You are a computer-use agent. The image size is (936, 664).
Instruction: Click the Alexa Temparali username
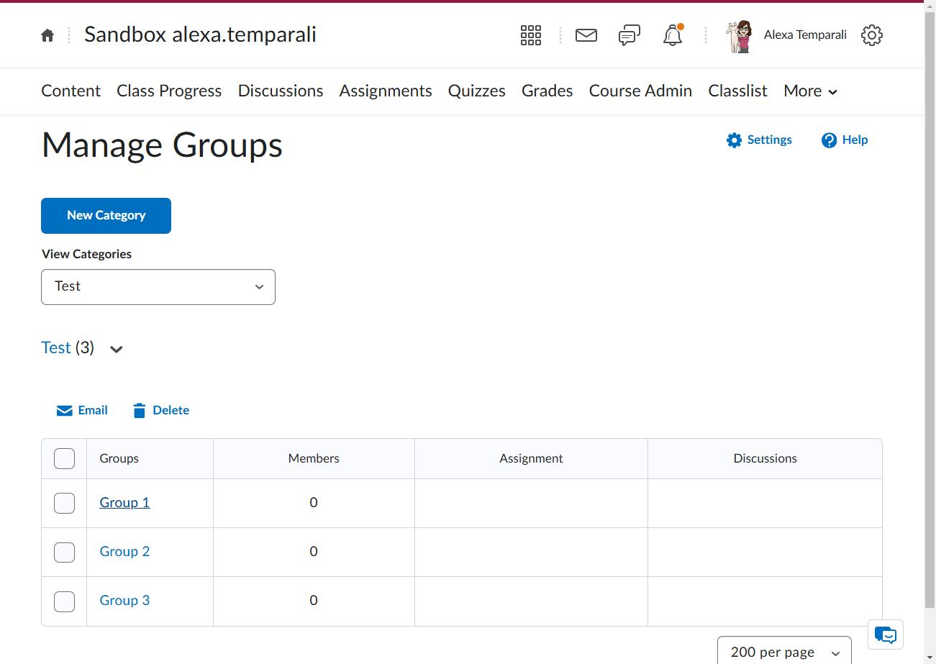(x=805, y=35)
